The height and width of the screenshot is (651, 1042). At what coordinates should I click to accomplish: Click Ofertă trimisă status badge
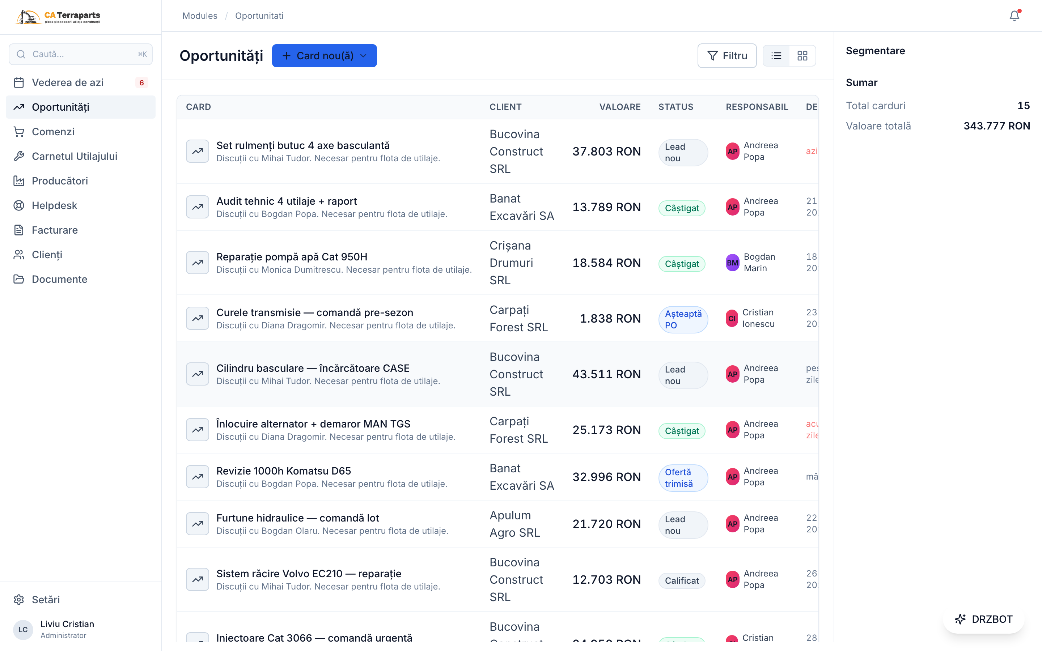pos(683,478)
